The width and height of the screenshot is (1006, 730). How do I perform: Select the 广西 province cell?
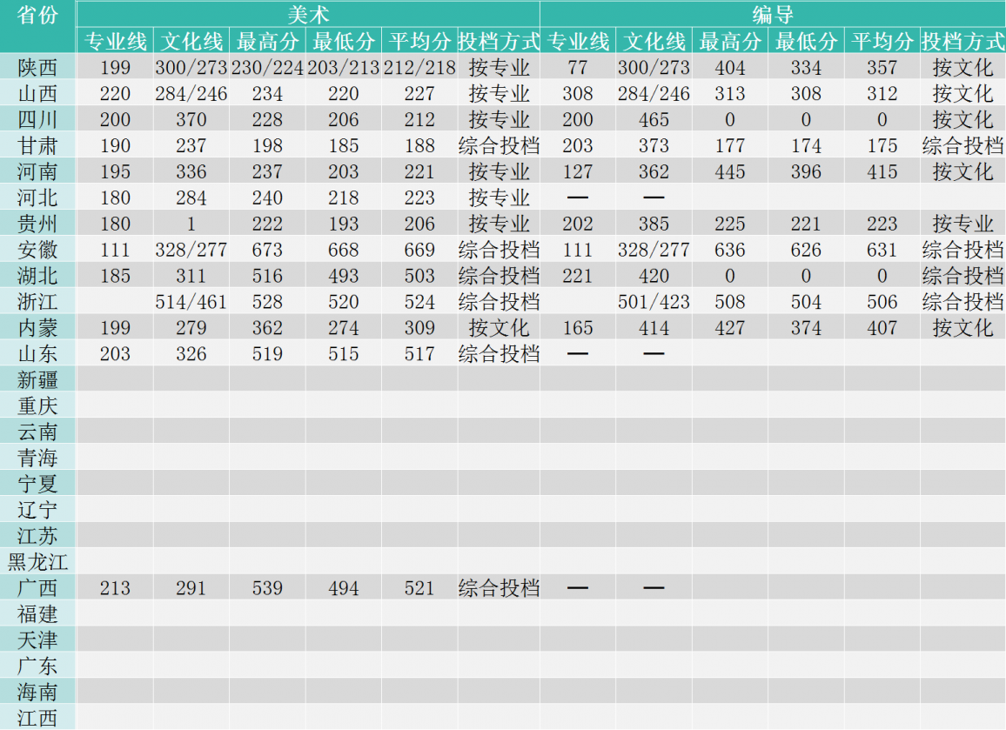37,588
